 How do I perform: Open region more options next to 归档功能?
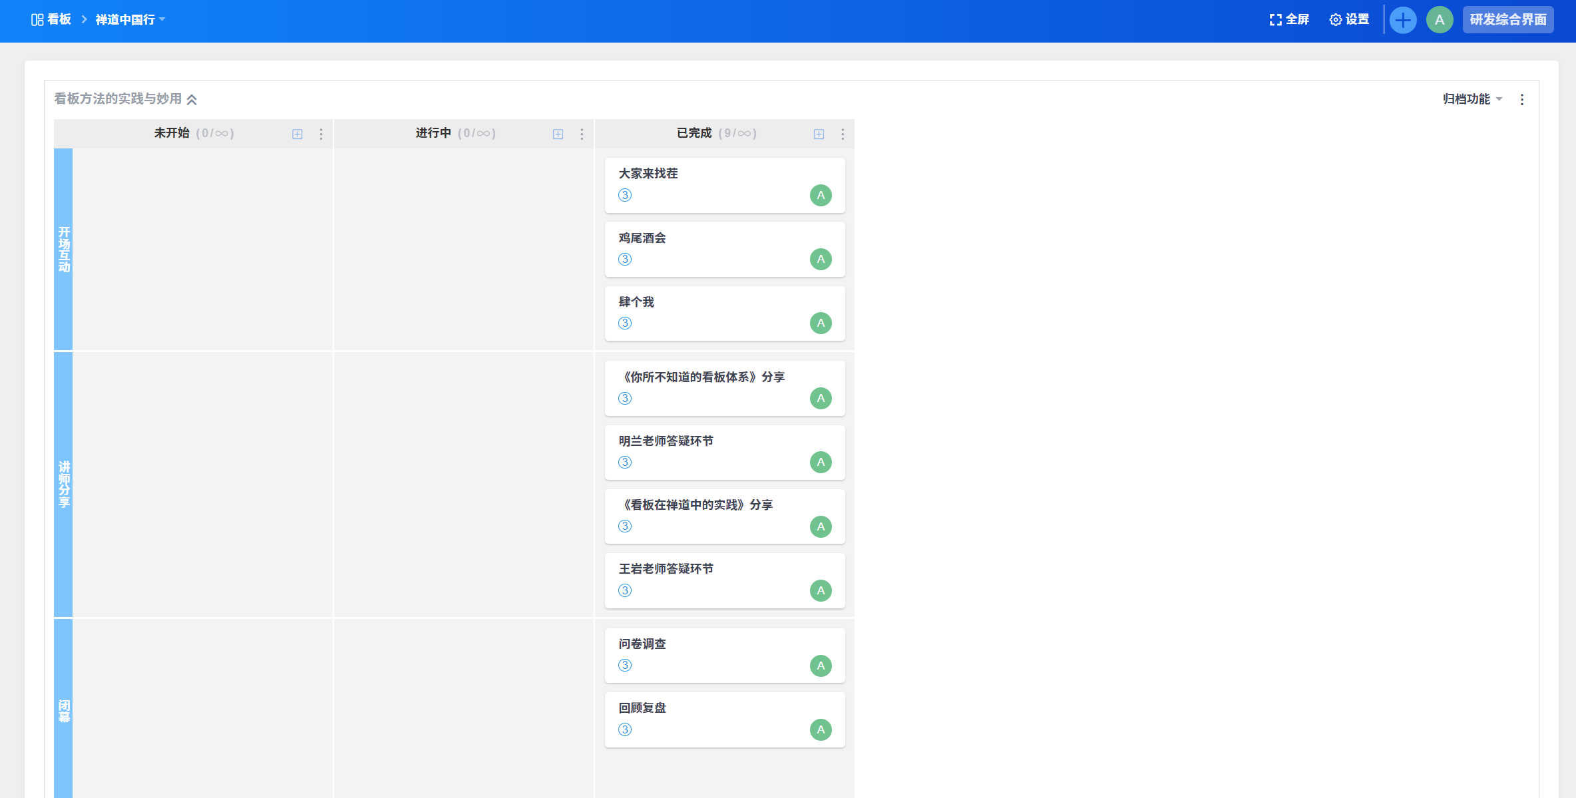pos(1522,100)
